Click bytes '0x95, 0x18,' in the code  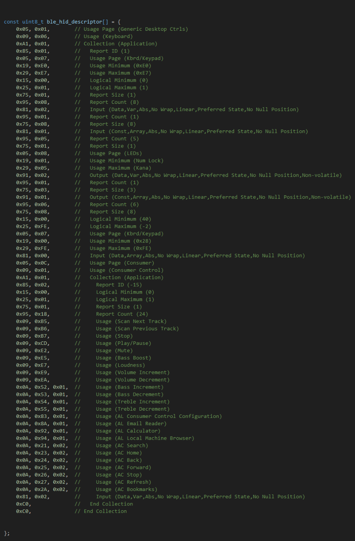(x=33, y=314)
